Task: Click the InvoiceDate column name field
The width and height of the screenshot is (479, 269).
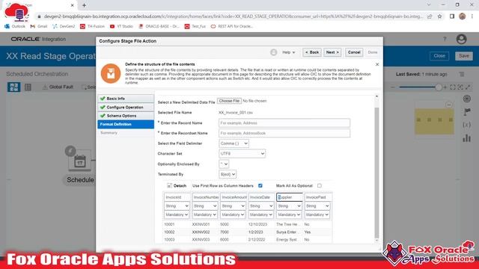Action: click(261, 197)
